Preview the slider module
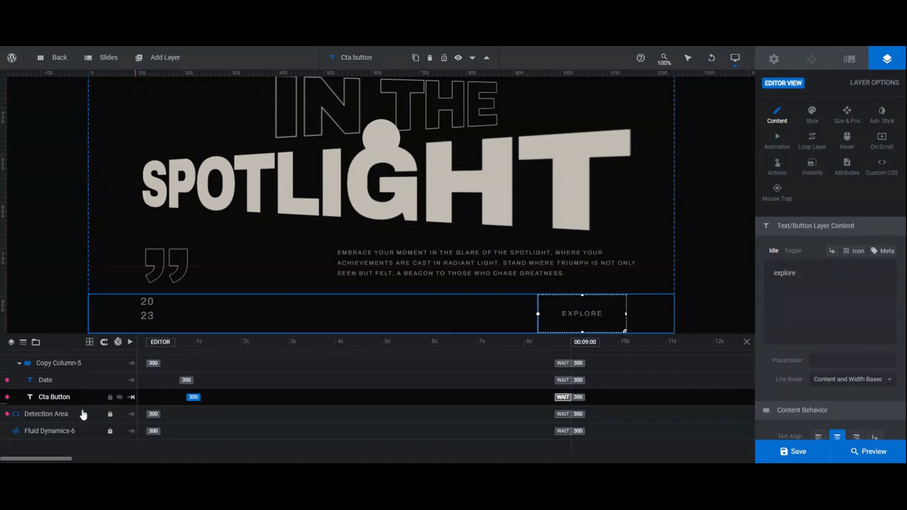Image resolution: width=907 pixels, height=510 pixels. pyautogui.click(x=868, y=451)
